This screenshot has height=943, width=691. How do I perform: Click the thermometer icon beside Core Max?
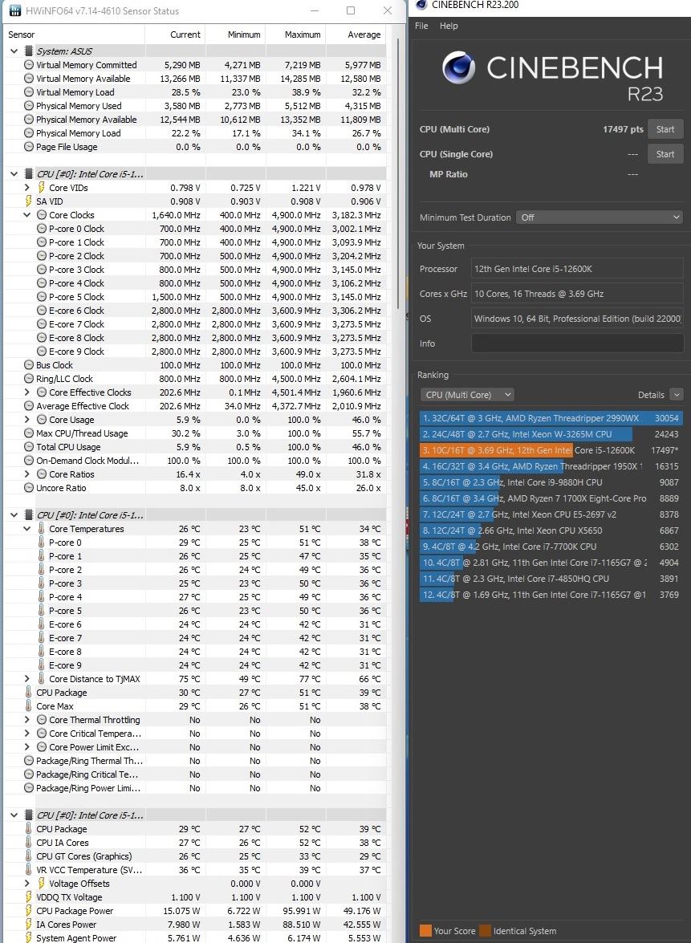(28, 706)
